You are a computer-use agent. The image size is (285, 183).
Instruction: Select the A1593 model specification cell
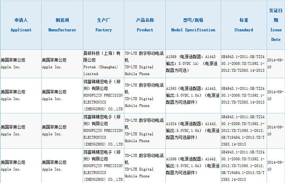192,95
